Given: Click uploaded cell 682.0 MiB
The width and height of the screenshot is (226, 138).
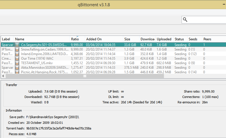Looking at the screenshot, I should coord(164,63).
